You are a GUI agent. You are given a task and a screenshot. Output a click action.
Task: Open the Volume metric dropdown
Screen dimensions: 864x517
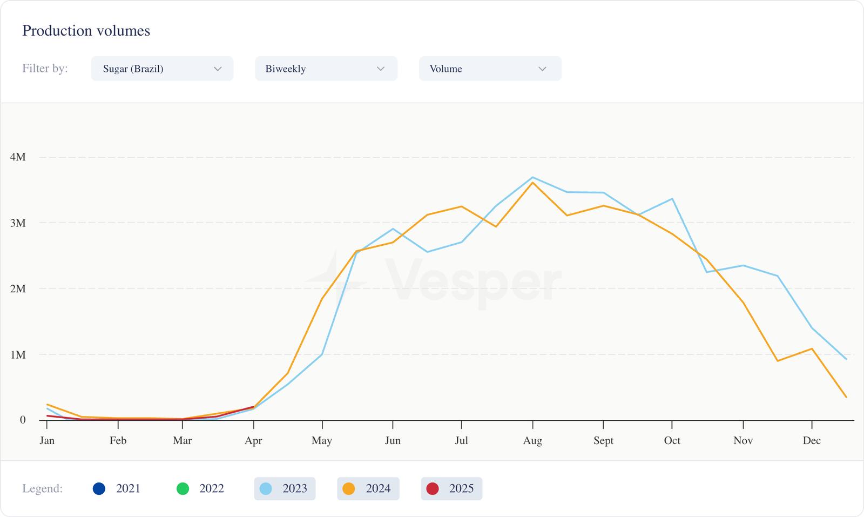tap(490, 69)
